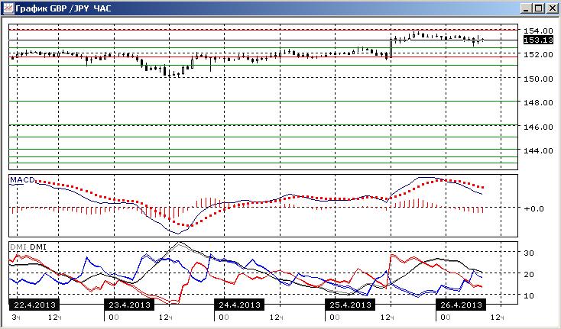Click the lowest MACD line trough point

click(x=178, y=234)
